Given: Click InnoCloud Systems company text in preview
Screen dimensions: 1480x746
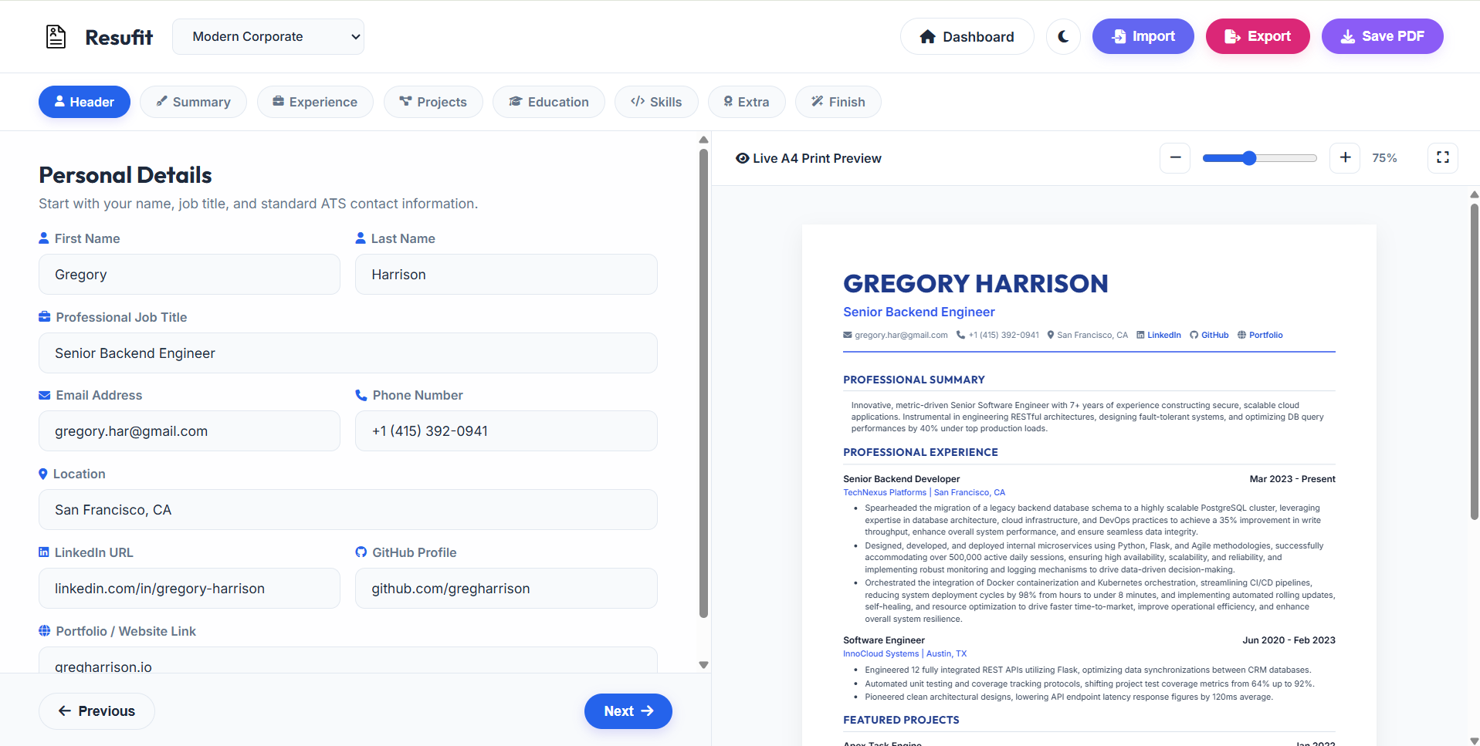Looking at the screenshot, I should point(881,653).
